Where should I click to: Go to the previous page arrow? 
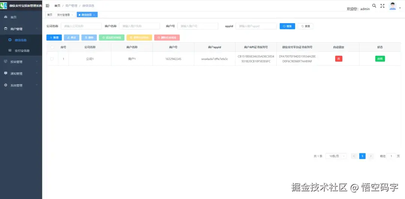(x=354, y=156)
